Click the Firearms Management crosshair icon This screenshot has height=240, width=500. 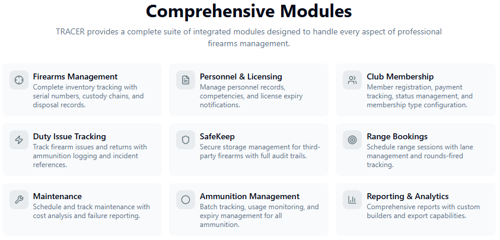[19, 80]
